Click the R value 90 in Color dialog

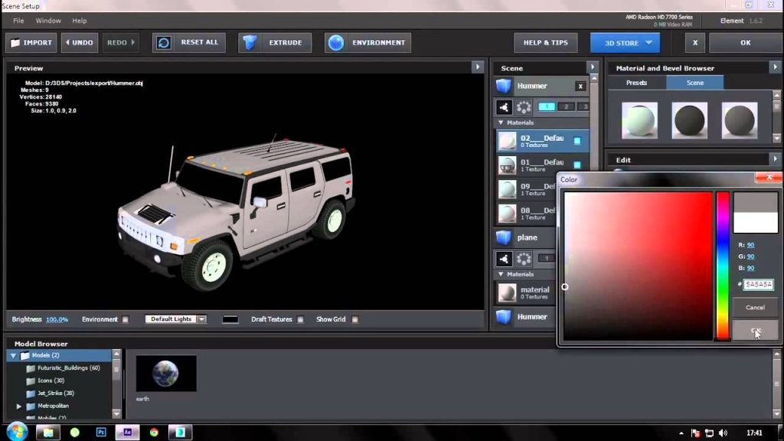(x=750, y=245)
